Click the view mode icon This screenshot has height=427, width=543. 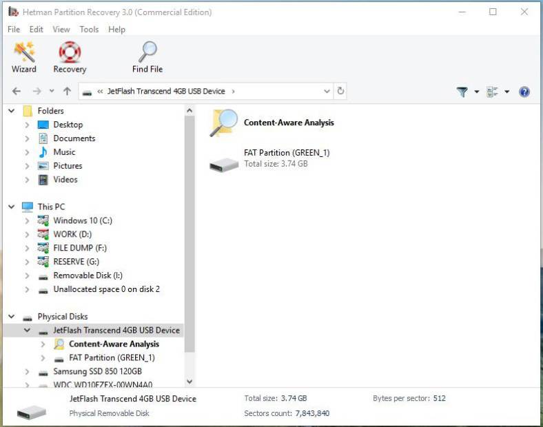[492, 92]
